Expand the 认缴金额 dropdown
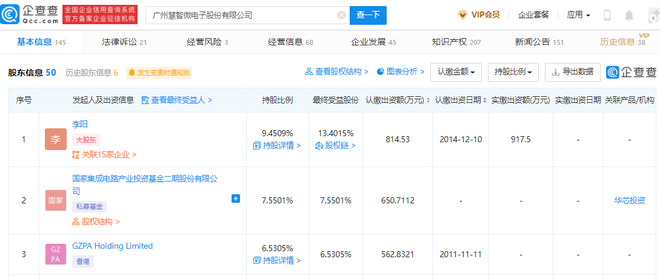 [x=456, y=72]
